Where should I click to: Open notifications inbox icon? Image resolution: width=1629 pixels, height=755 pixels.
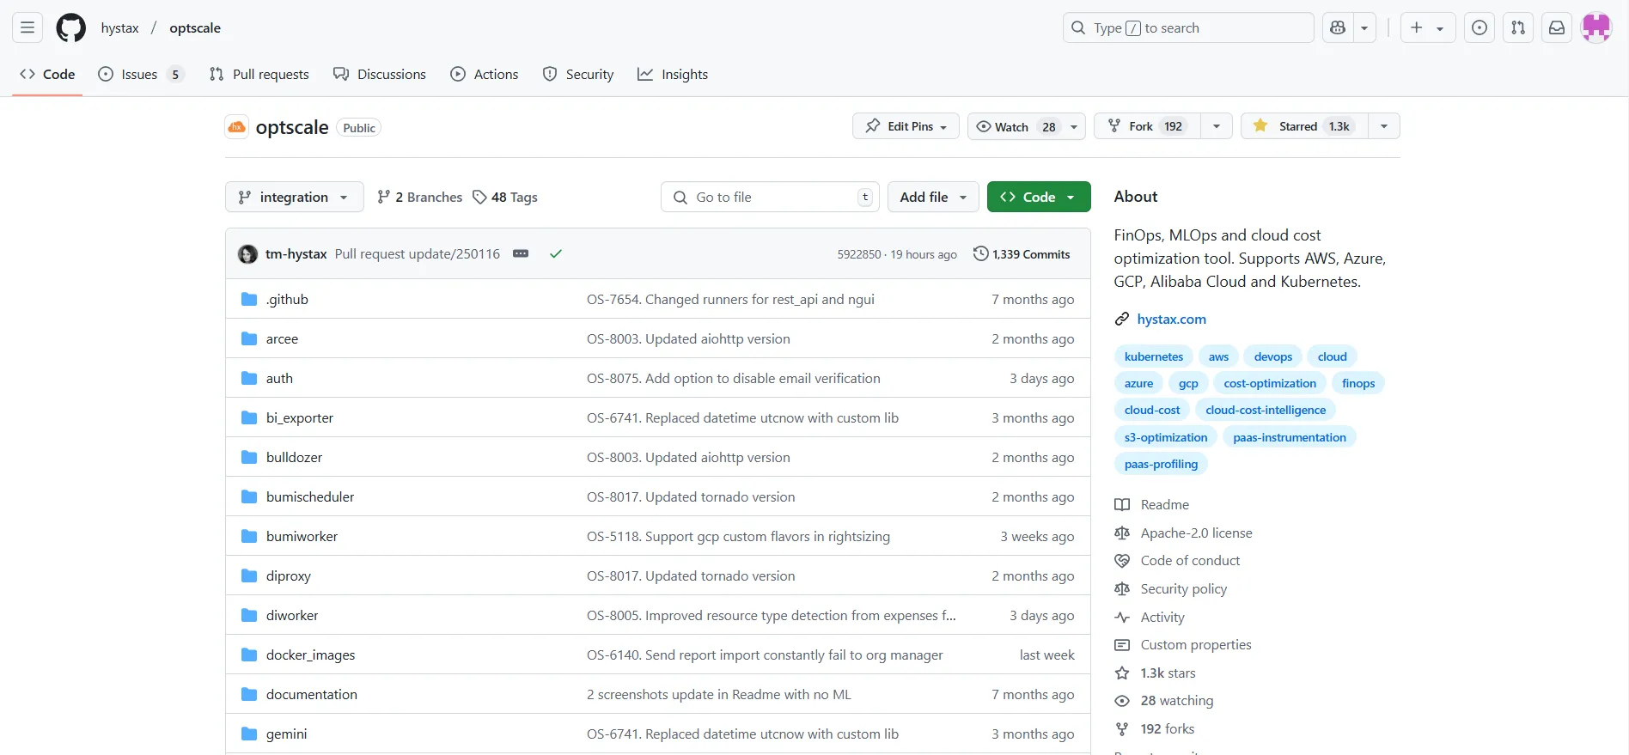(x=1557, y=27)
